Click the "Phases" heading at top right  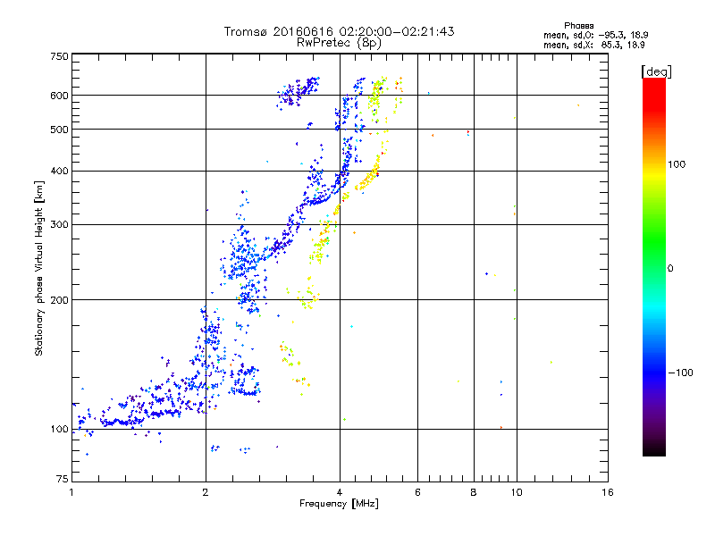[578, 26]
